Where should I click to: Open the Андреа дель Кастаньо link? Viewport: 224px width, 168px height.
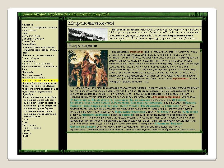pos(105,106)
